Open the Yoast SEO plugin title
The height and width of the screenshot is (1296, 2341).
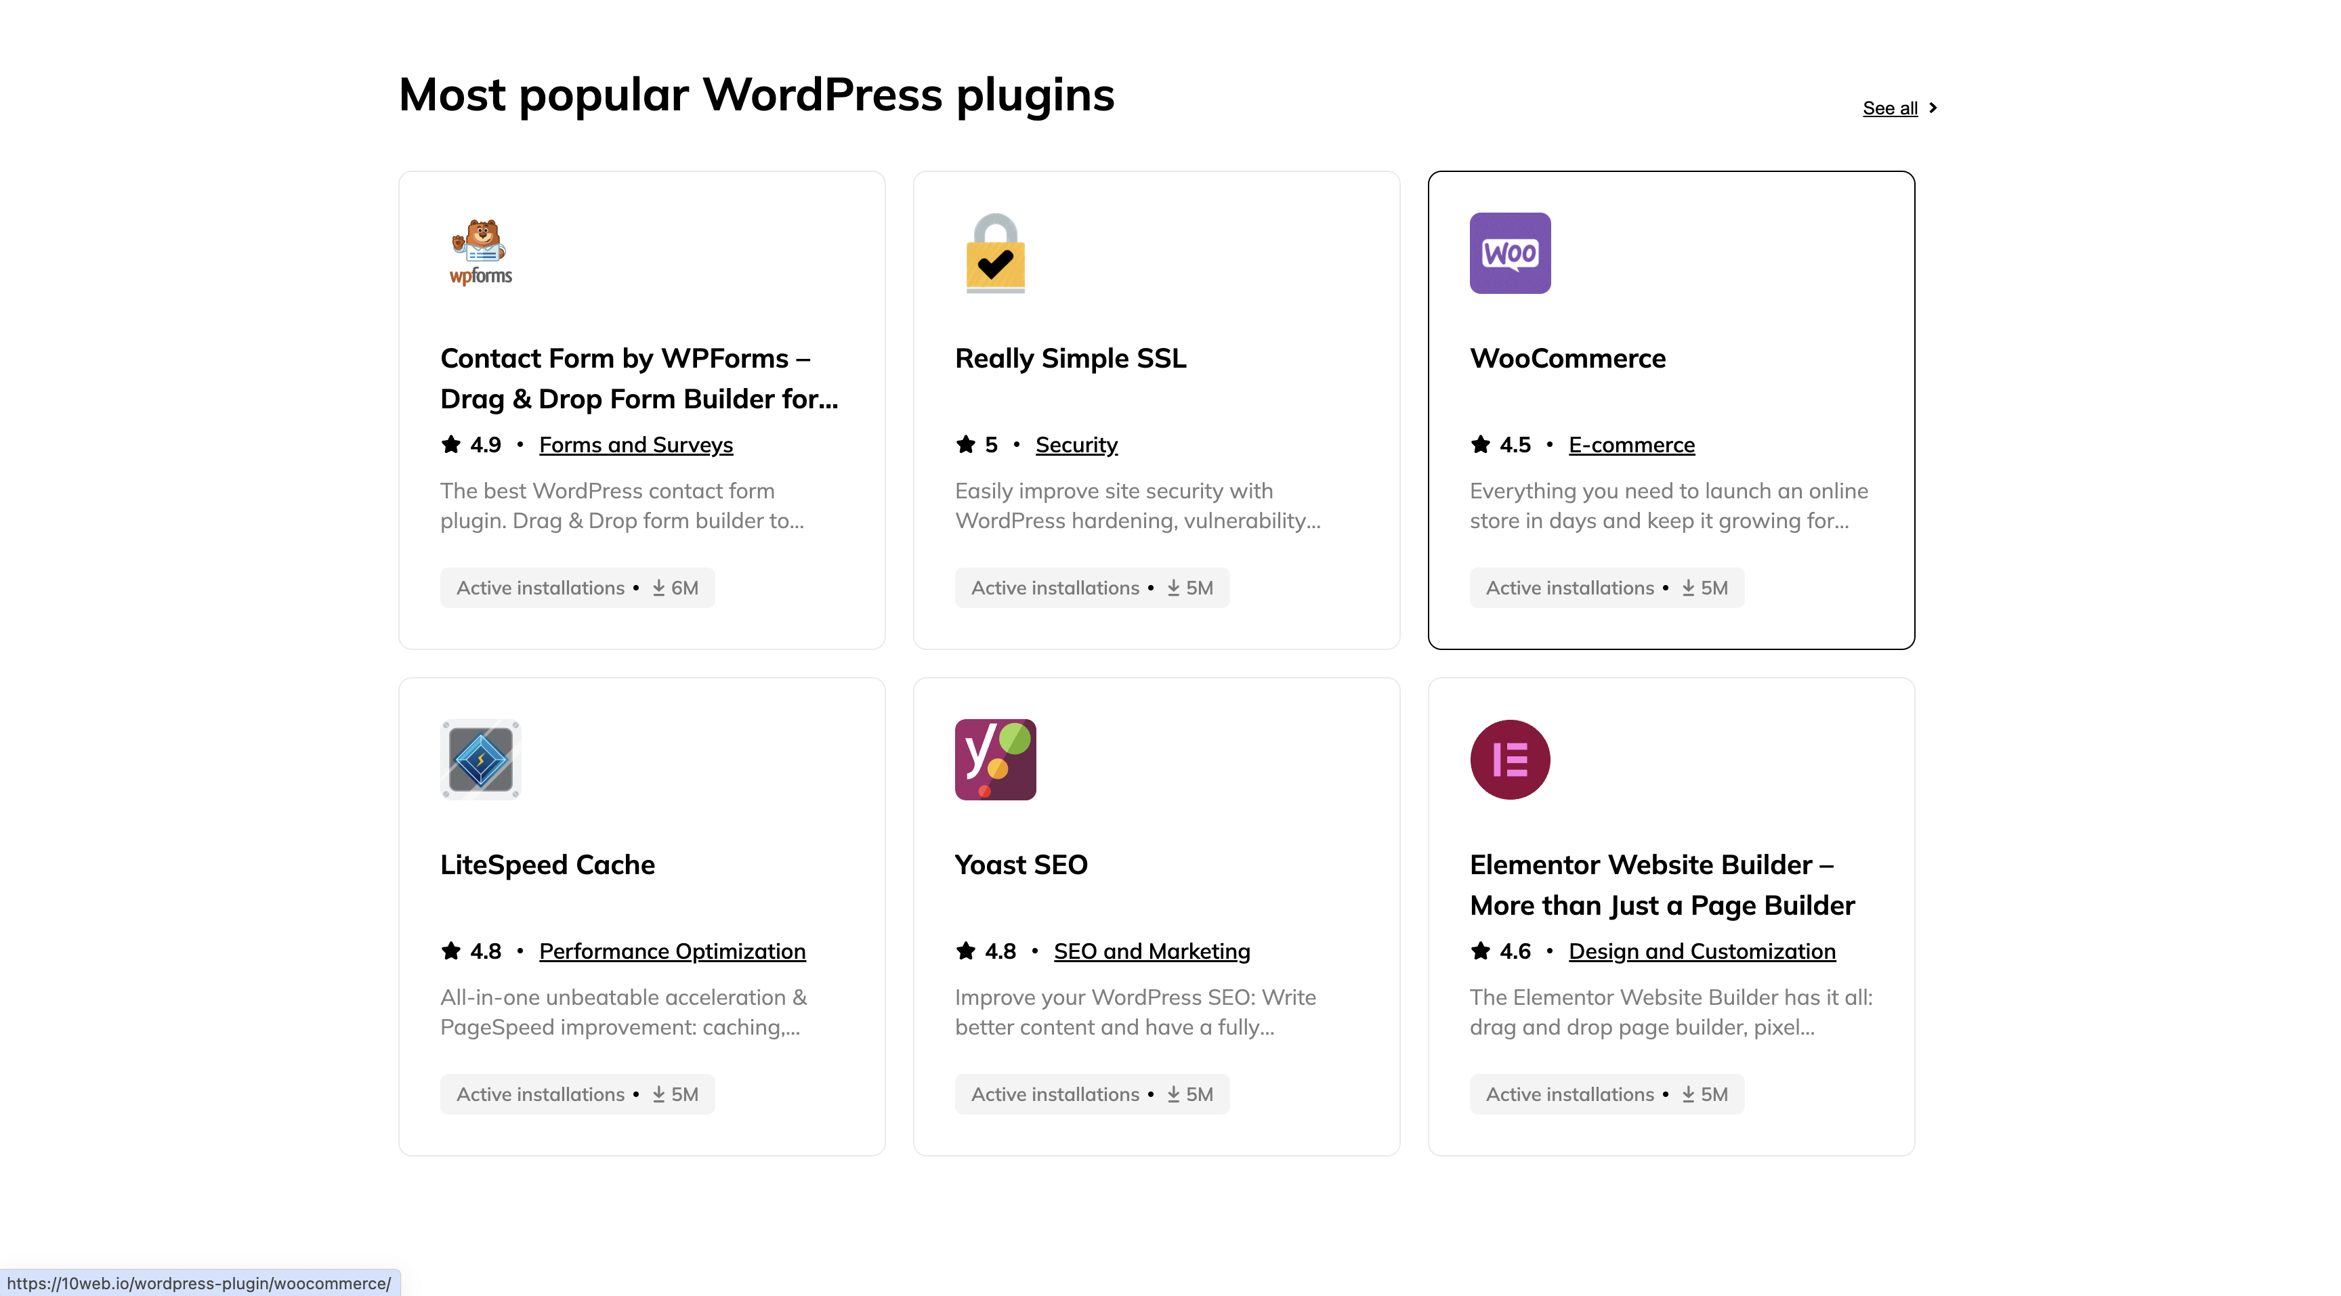[x=1021, y=865]
